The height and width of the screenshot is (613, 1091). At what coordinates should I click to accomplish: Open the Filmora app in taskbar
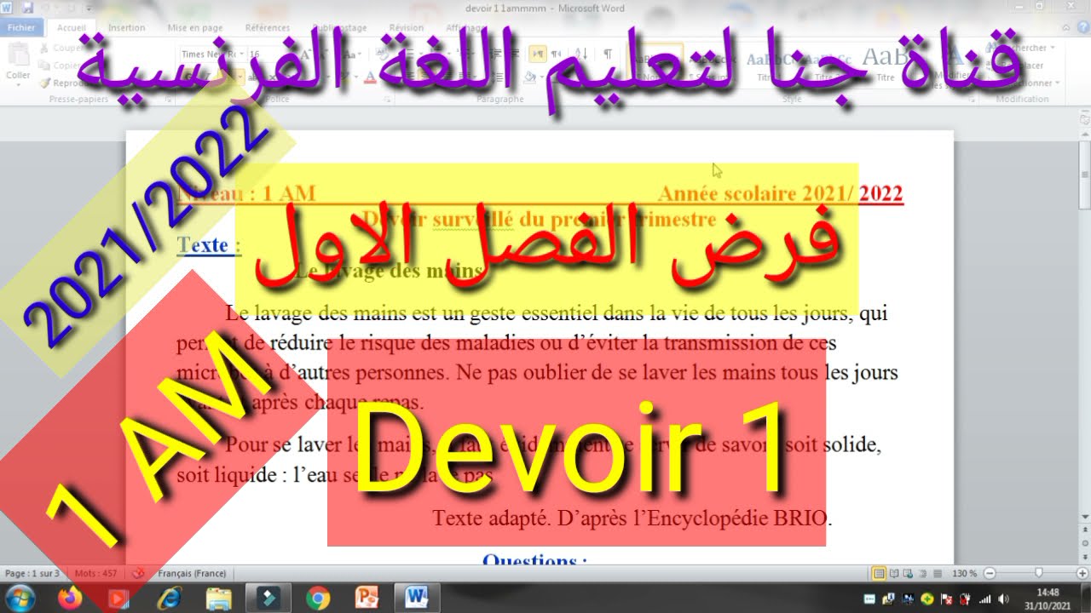pos(268,598)
